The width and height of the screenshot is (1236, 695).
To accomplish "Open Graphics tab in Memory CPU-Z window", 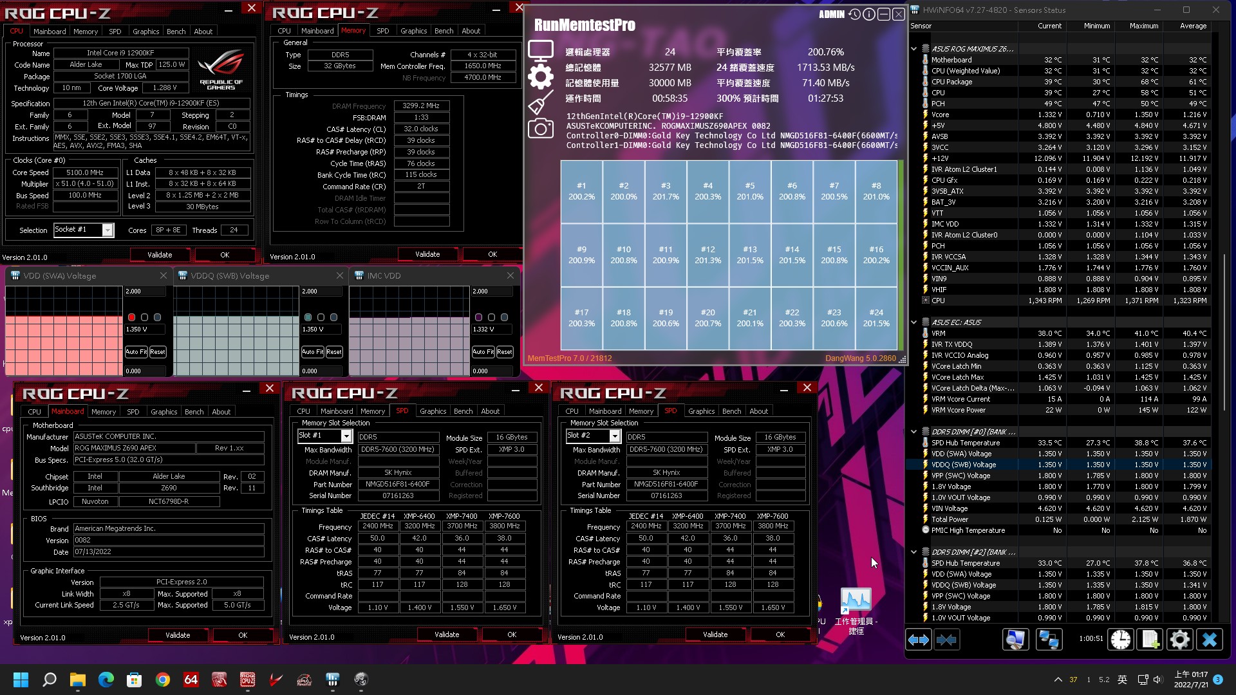I will click(x=413, y=31).
